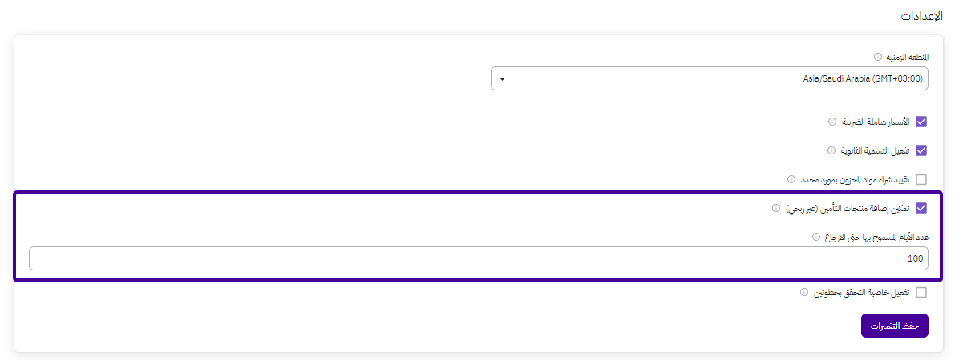Click عدد الأيام المسموح بها حتى الارجاع label
The image size is (963, 360).
876,237
